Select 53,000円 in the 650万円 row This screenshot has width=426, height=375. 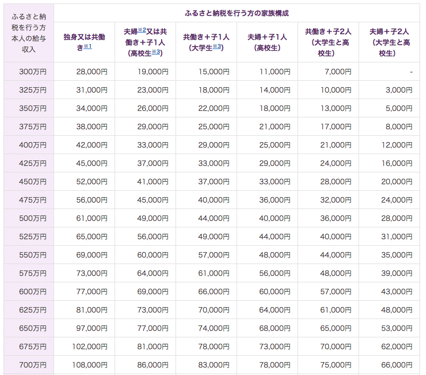point(397,328)
